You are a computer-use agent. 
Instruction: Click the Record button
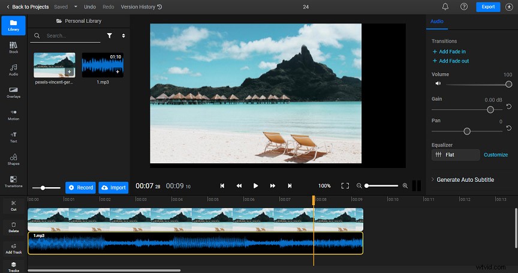(80, 187)
